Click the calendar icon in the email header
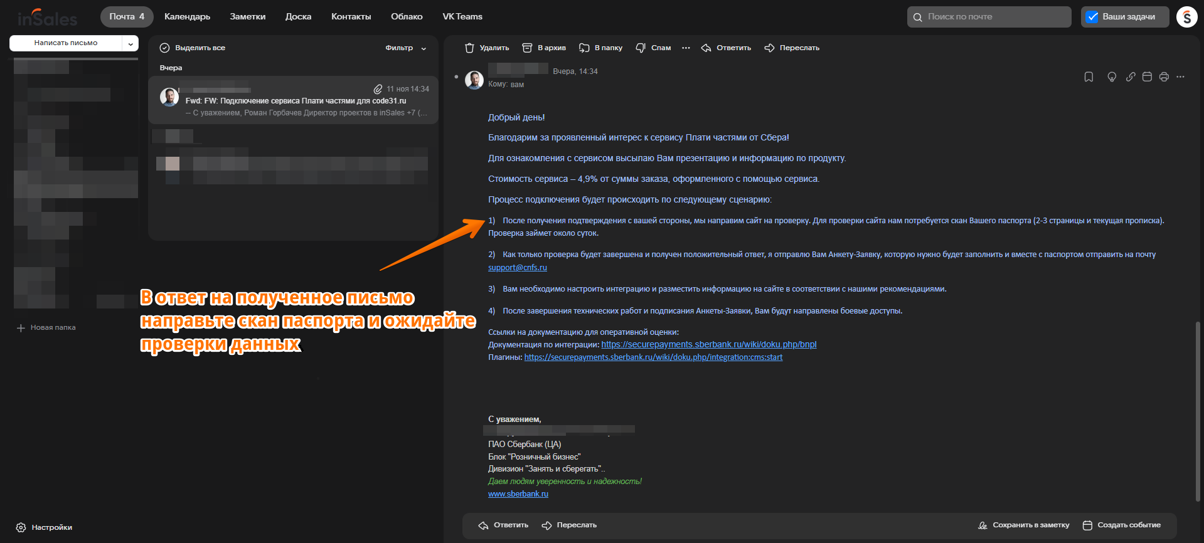The height and width of the screenshot is (543, 1204). coord(1147,77)
